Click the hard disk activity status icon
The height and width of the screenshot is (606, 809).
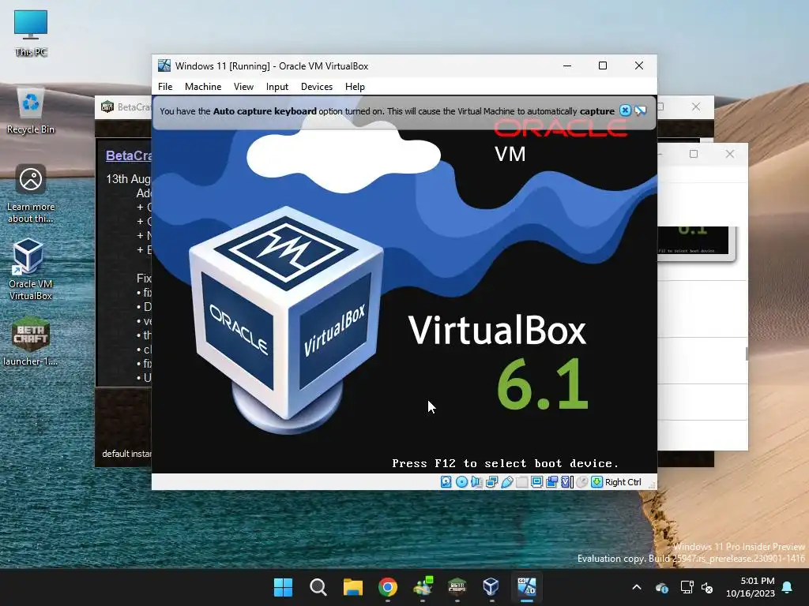446,482
